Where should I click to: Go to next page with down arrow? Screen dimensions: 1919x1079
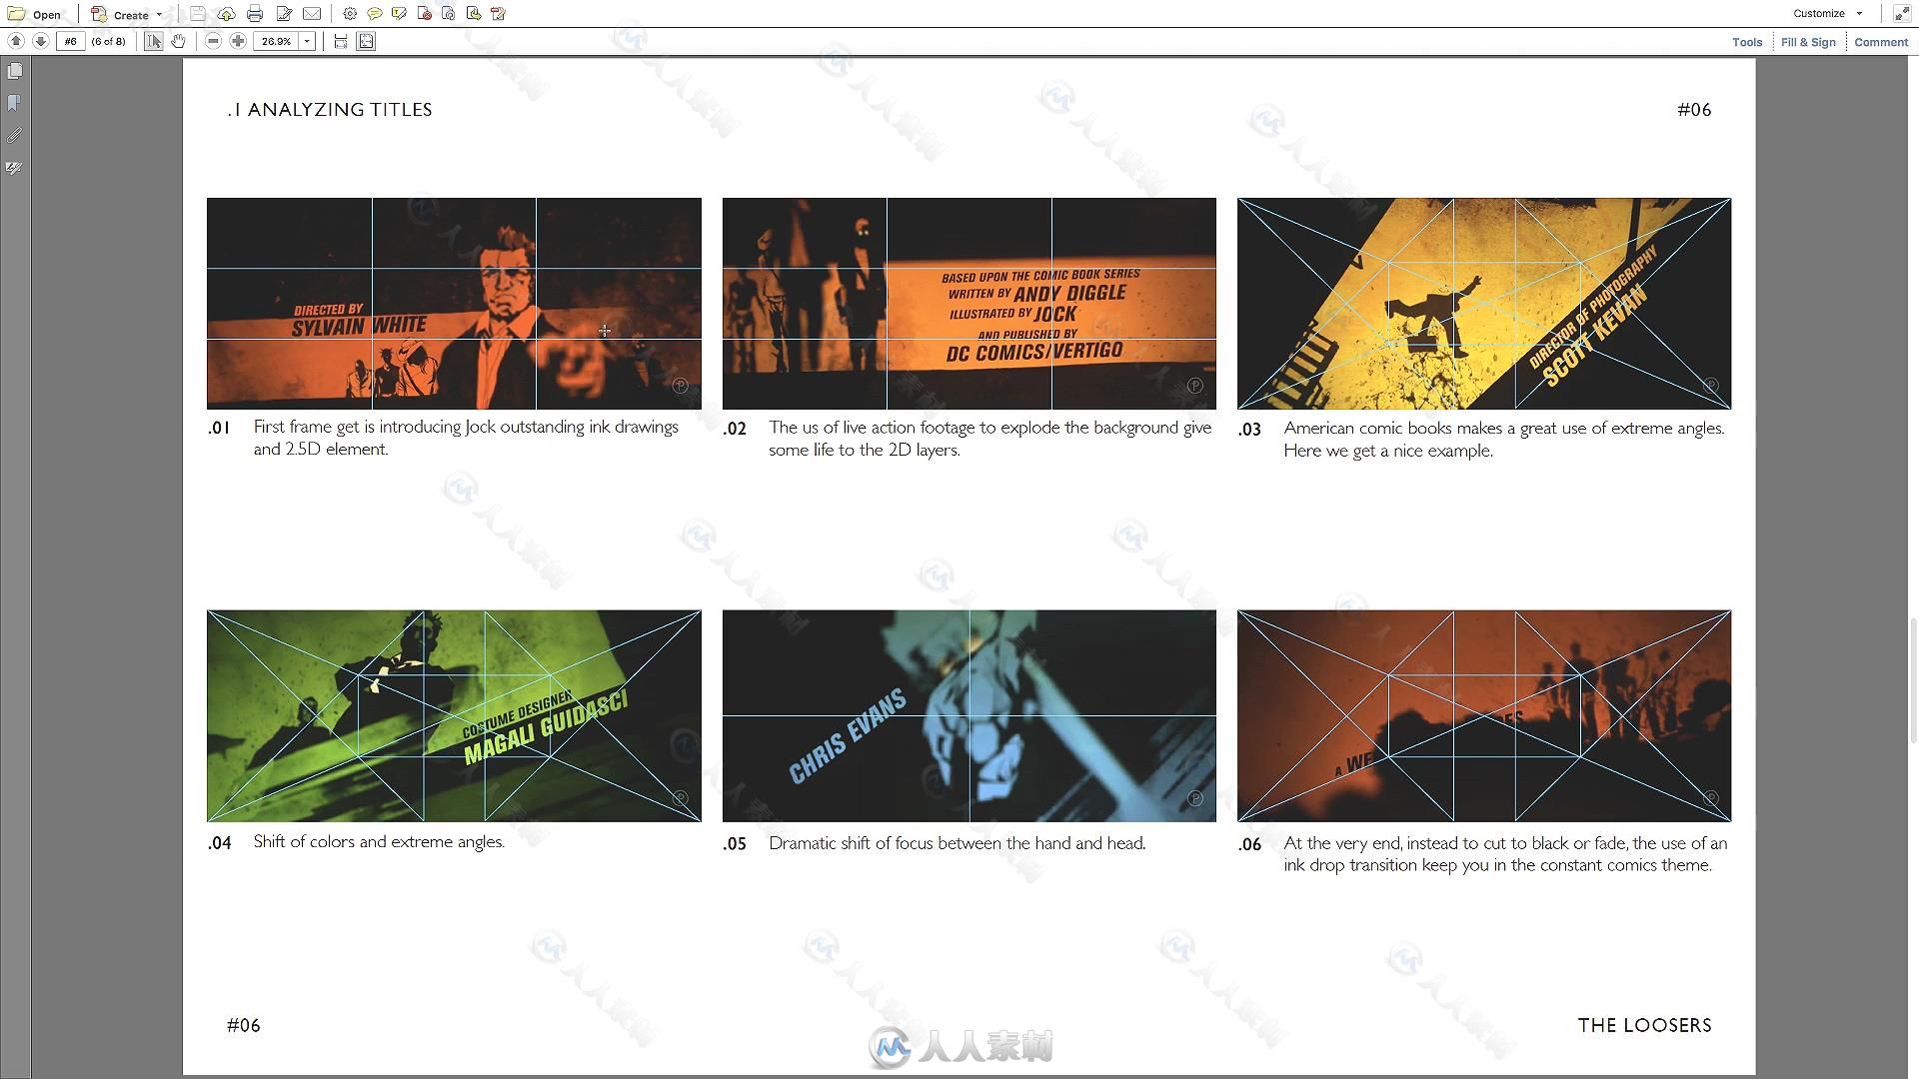(41, 41)
